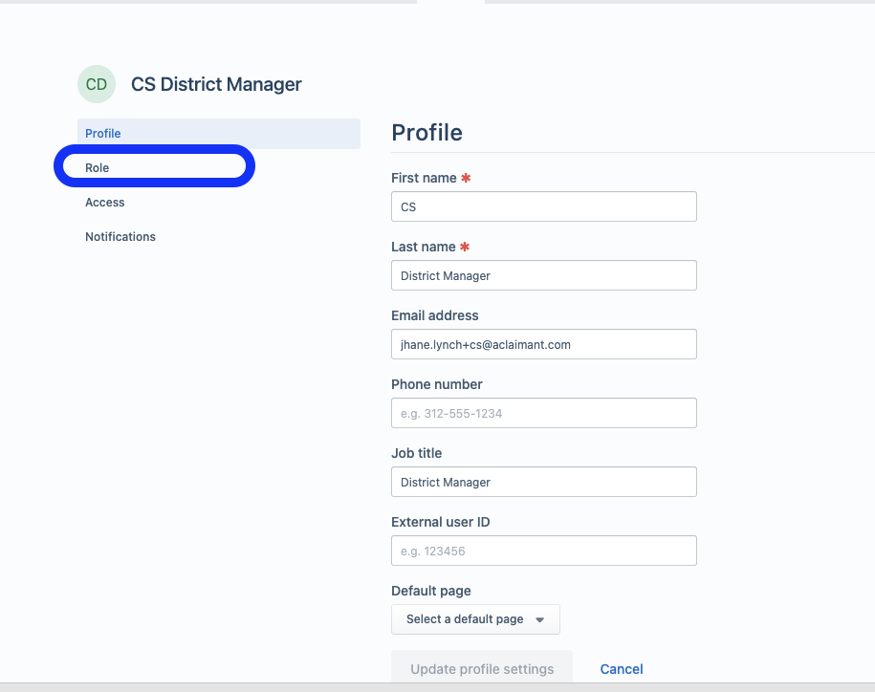Edit the Email address field
875x692 pixels.
pyautogui.click(x=543, y=344)
